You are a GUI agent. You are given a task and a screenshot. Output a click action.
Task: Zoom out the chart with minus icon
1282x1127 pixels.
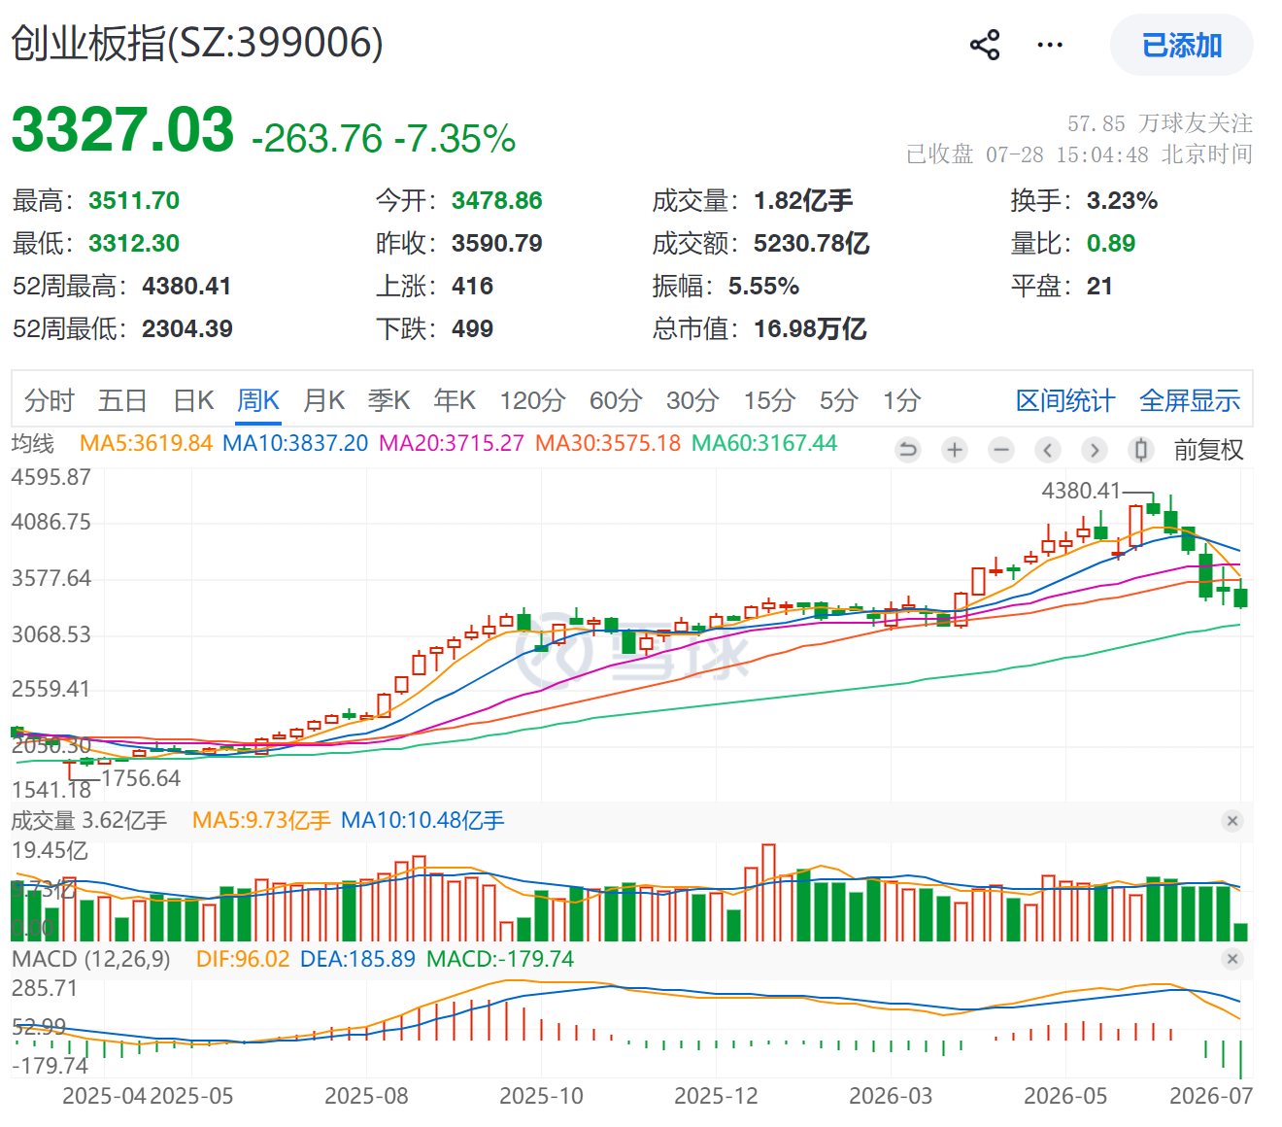point(1001,450)
